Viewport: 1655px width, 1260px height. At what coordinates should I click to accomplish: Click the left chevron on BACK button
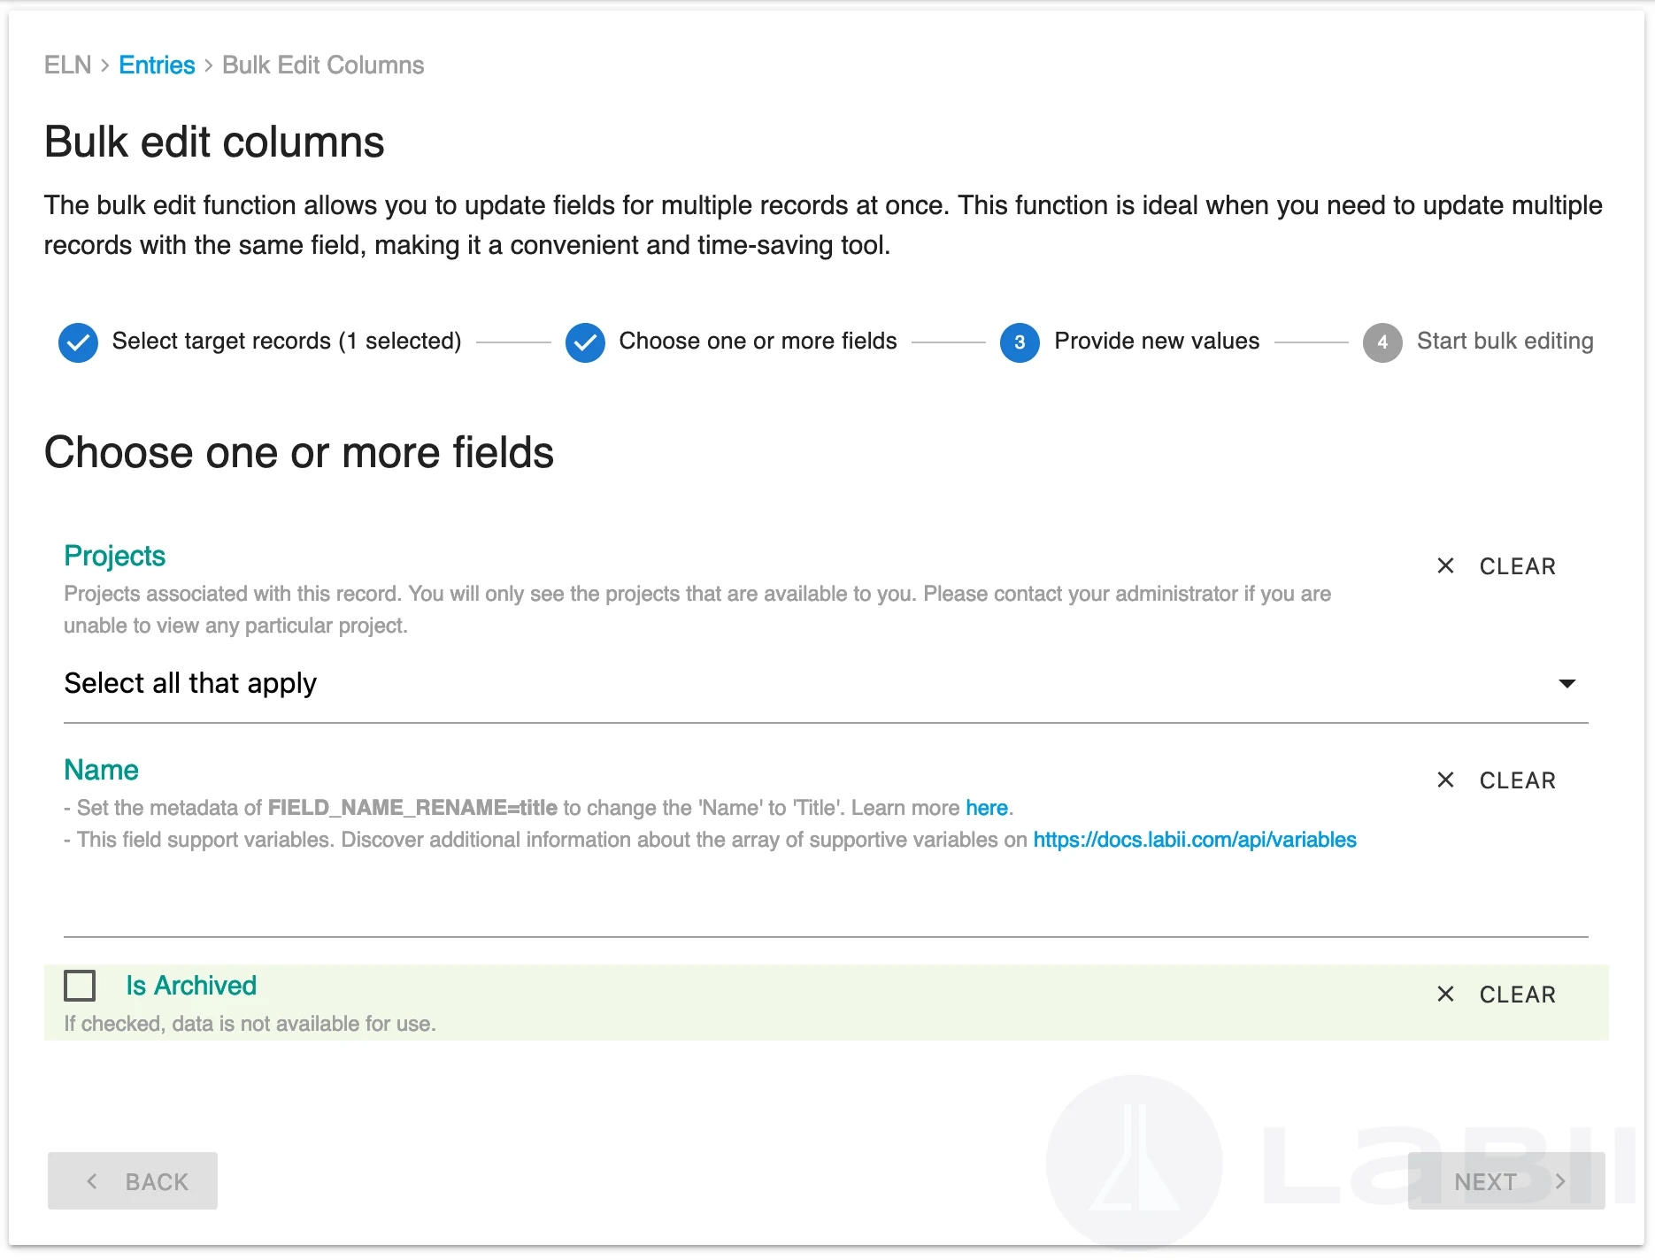click(92, 1181)
